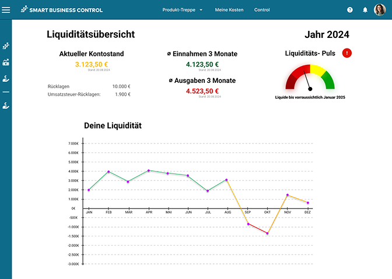
Task: Click the hand-with-coin icon above the sidebar divider
Action: point(6,79)
